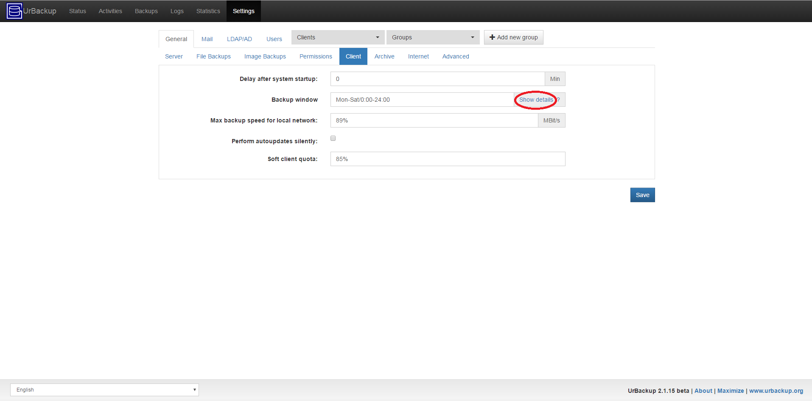This screenshot has height=403, width=812.
Task: Show details for backup window
Action: [536, 100]
